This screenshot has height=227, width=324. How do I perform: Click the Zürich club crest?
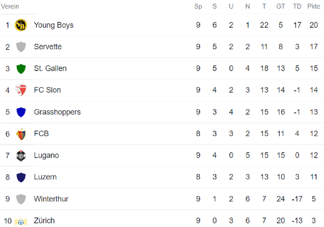click(21, 222)
